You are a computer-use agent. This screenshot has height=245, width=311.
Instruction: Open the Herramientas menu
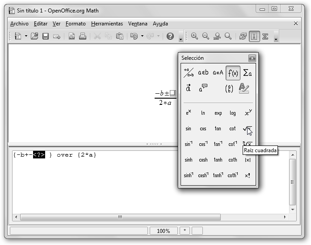coord(107,24)
